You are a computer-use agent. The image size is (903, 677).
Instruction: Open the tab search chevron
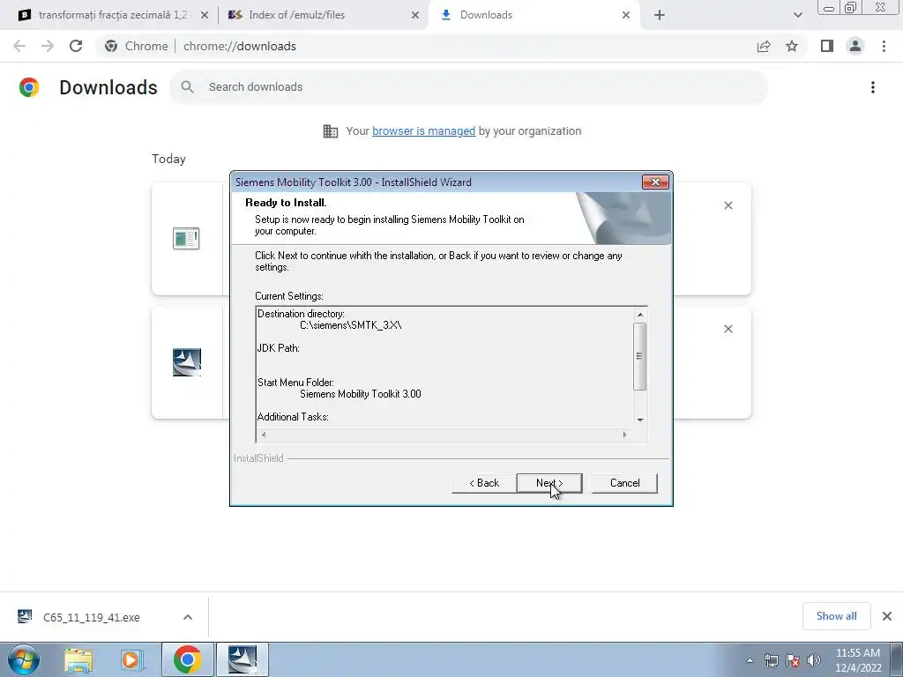pyautogui.click(x=797, y=15)
